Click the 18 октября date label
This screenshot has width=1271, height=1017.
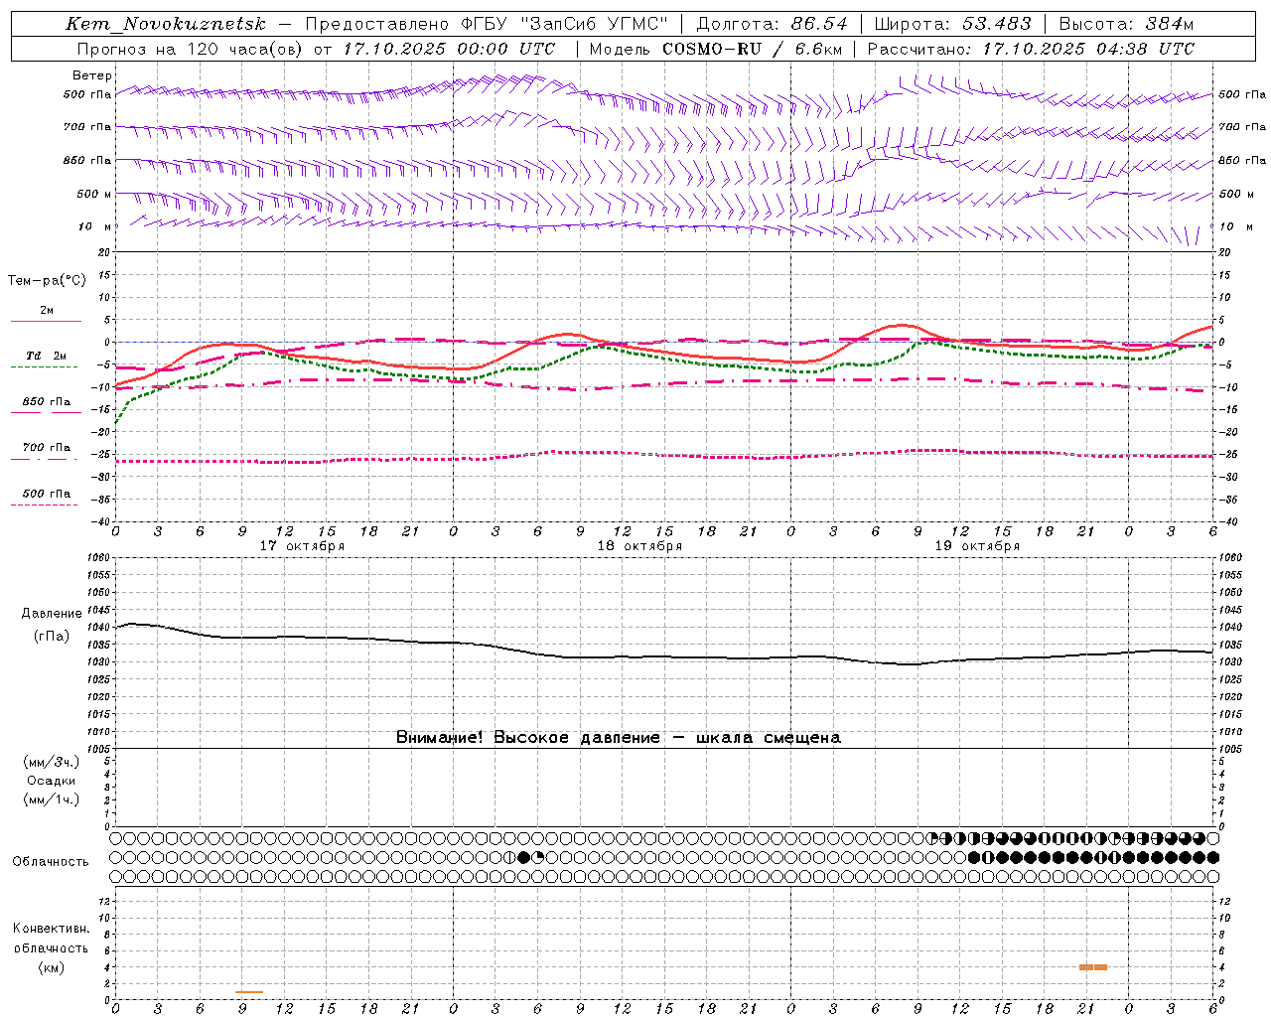[639, 546]
